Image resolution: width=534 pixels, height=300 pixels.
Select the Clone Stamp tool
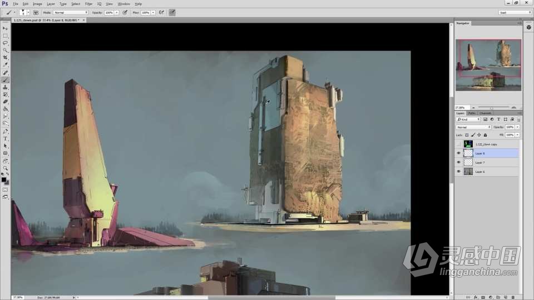[5, 87]
